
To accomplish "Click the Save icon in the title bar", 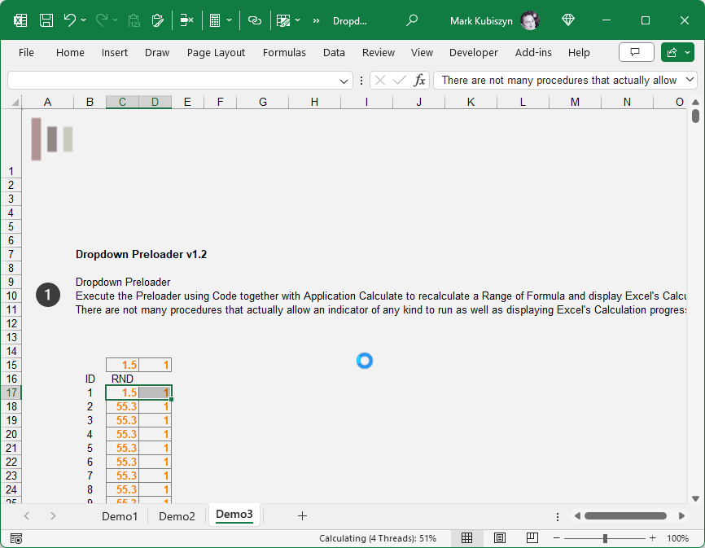I will [x=46, y=20].
